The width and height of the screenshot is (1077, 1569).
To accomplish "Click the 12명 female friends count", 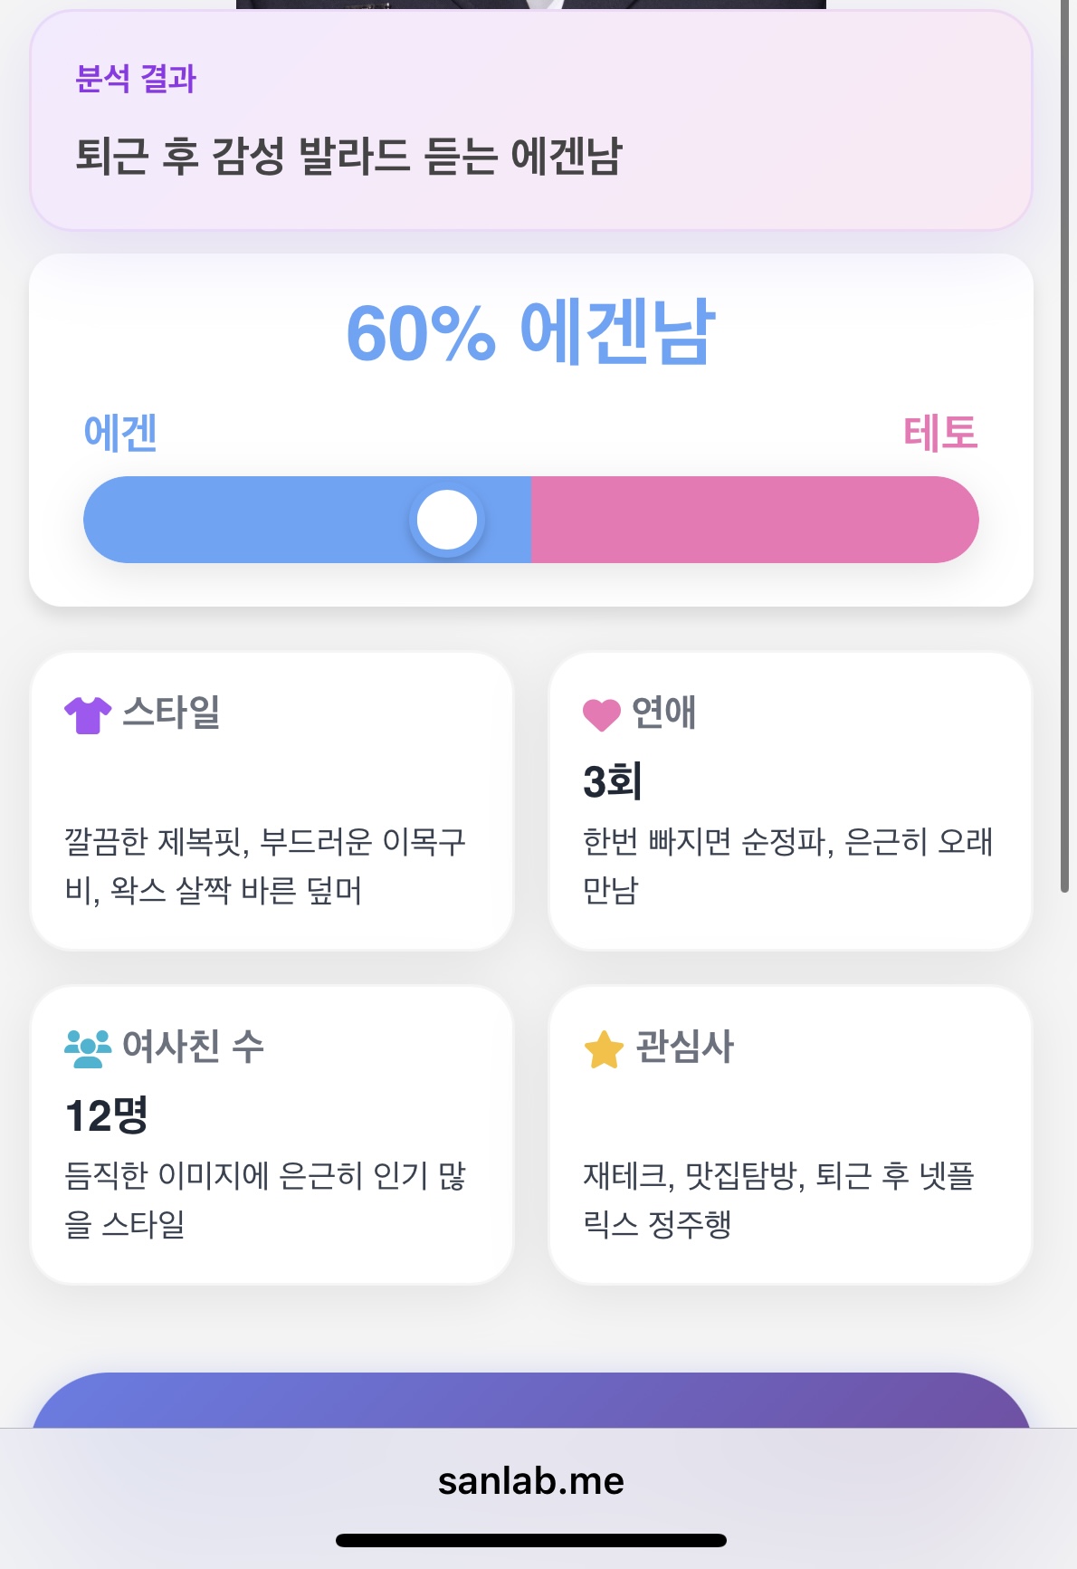I will coord(107,1115).
